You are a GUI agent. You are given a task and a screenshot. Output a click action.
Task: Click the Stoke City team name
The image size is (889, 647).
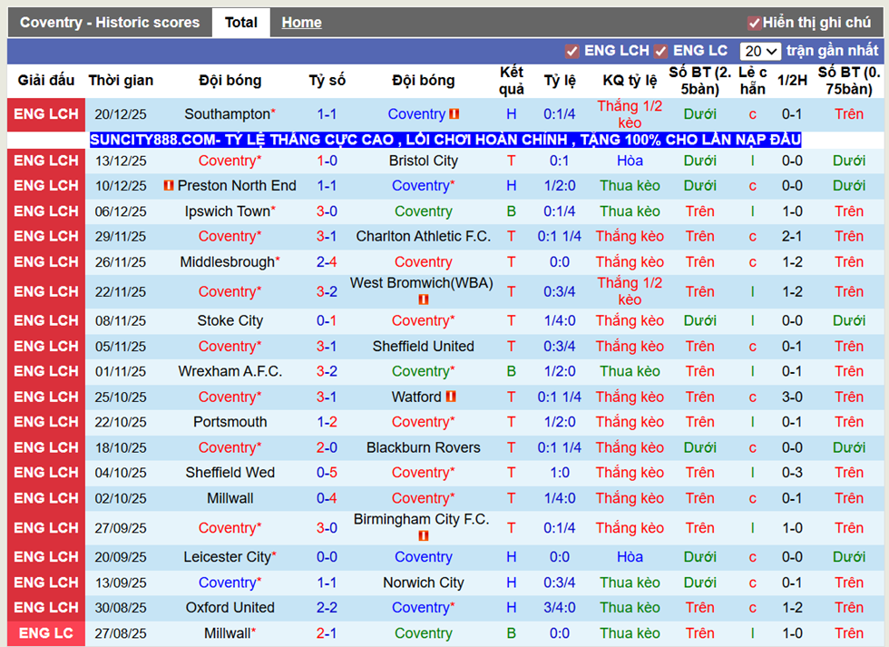[230, 320]
